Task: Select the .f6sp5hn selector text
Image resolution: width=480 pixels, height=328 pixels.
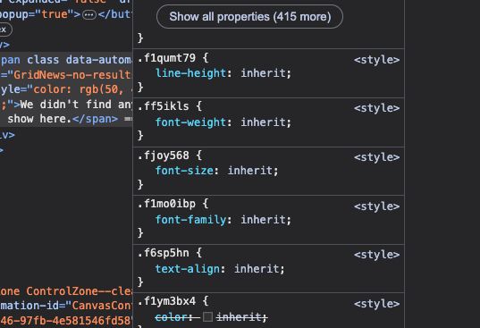Action: point(164,253)
